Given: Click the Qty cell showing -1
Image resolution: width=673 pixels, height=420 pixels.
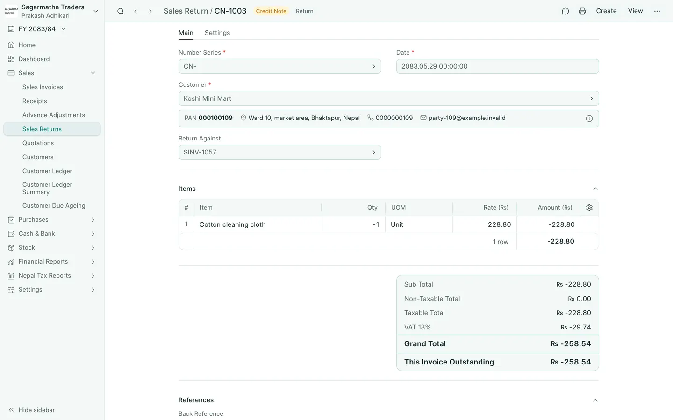Looking at the screenshot, I should 353,224.
